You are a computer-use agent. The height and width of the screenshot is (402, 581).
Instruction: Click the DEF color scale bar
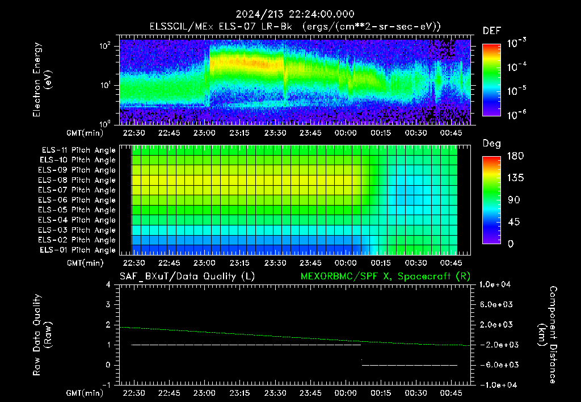(x=491, y=80)
